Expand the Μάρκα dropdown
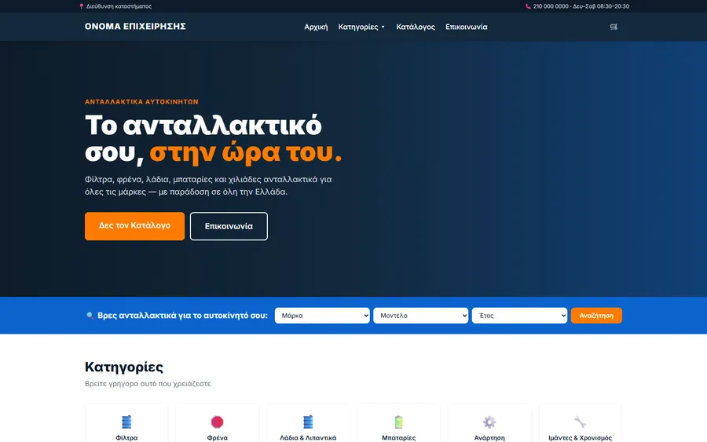707x442 pixels. click(322, 316)
